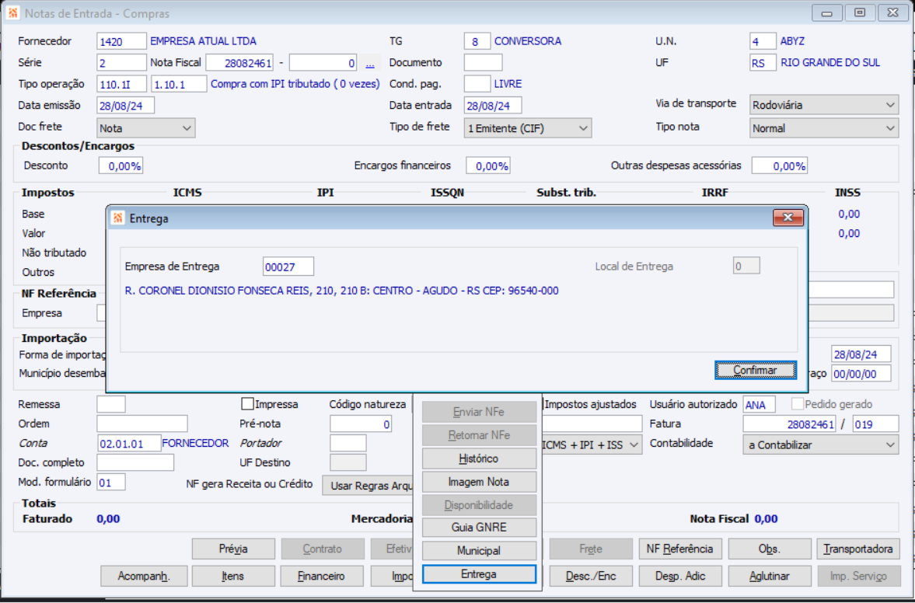Click the Encargos financeiros percentage field
Viewport: 915px width, 603px height.
(x=488, y=166)
